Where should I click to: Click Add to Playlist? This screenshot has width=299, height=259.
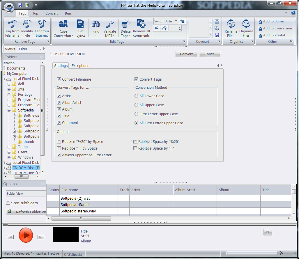[272, 35]
